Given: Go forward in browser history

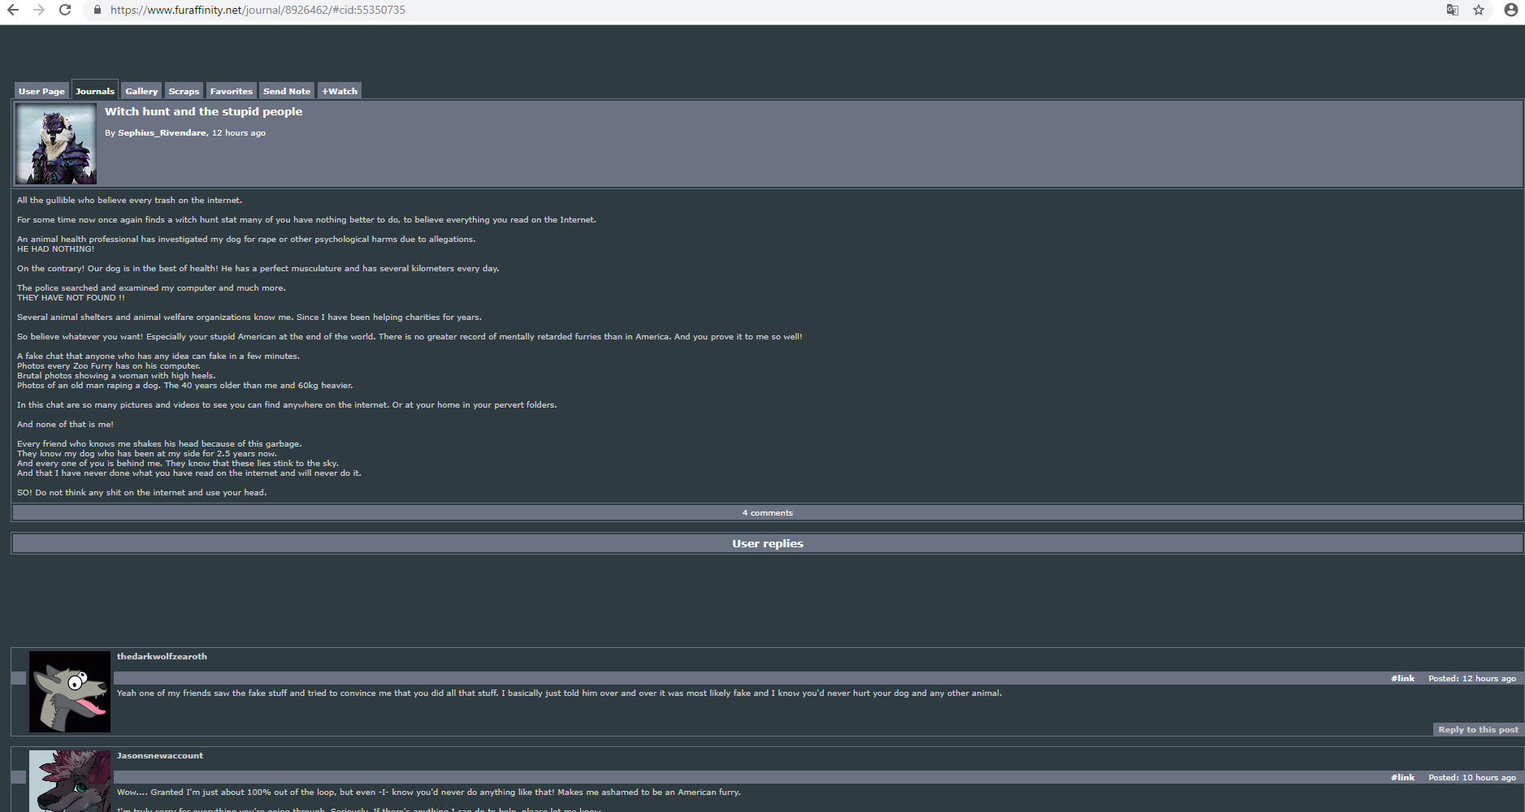Looking at the screenshot, I should pos(39,10).
